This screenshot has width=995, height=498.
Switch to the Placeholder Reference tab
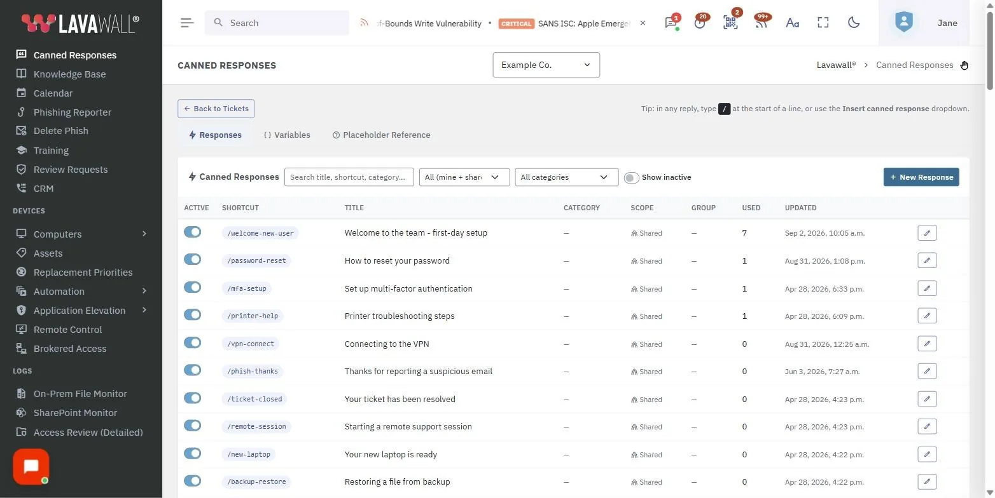(381, 135)
